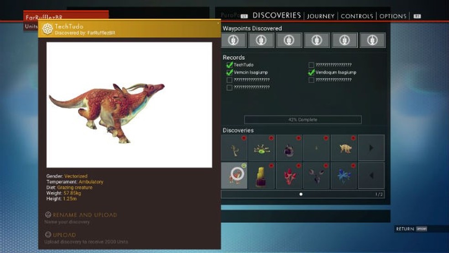Screen dimensions: 449x253
Task: Click the 'Grazing creature' diet value
Action: click(75, 187)
